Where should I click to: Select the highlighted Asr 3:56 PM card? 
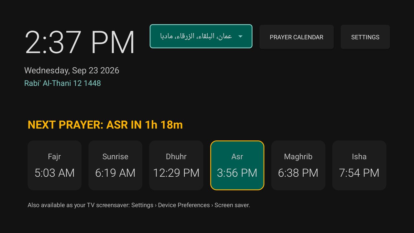click(x=237, y=165)
